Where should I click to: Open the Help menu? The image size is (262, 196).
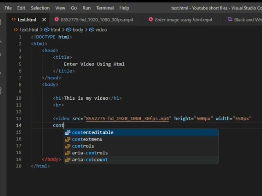point(124,8)
